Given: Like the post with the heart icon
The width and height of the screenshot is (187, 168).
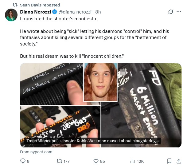Looking at the screenshot, I should 95,161.
